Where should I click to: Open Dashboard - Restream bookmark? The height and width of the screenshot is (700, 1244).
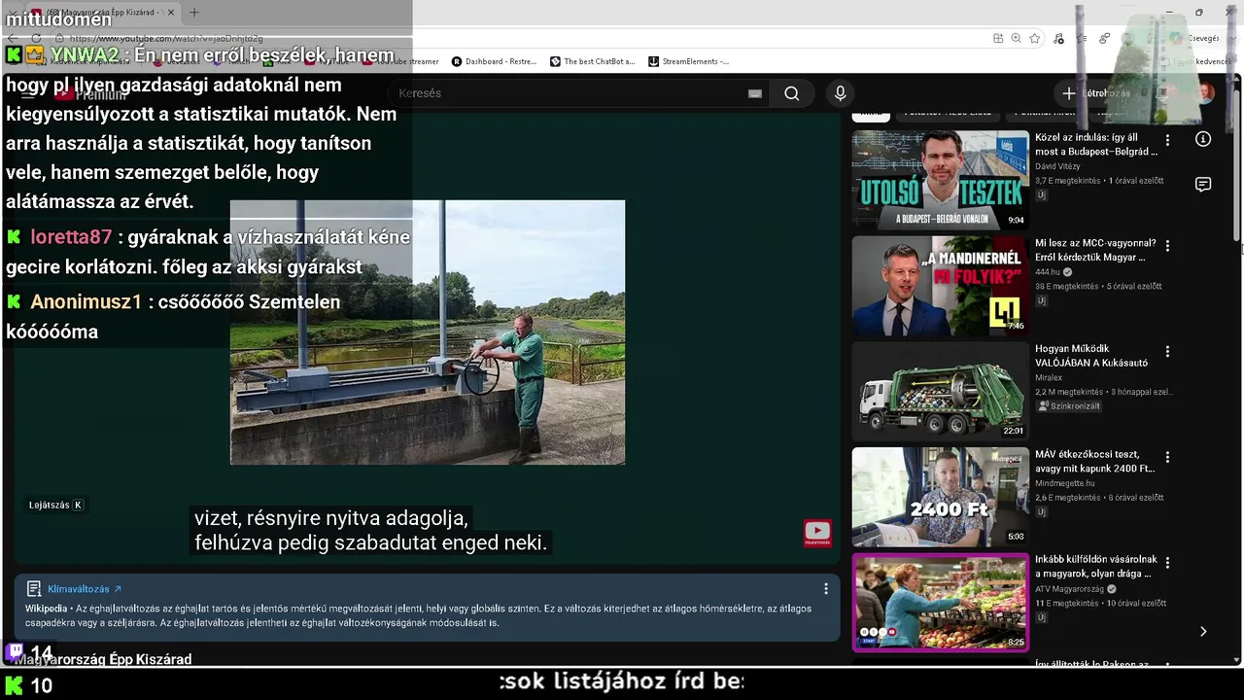(x=494, y=61)
